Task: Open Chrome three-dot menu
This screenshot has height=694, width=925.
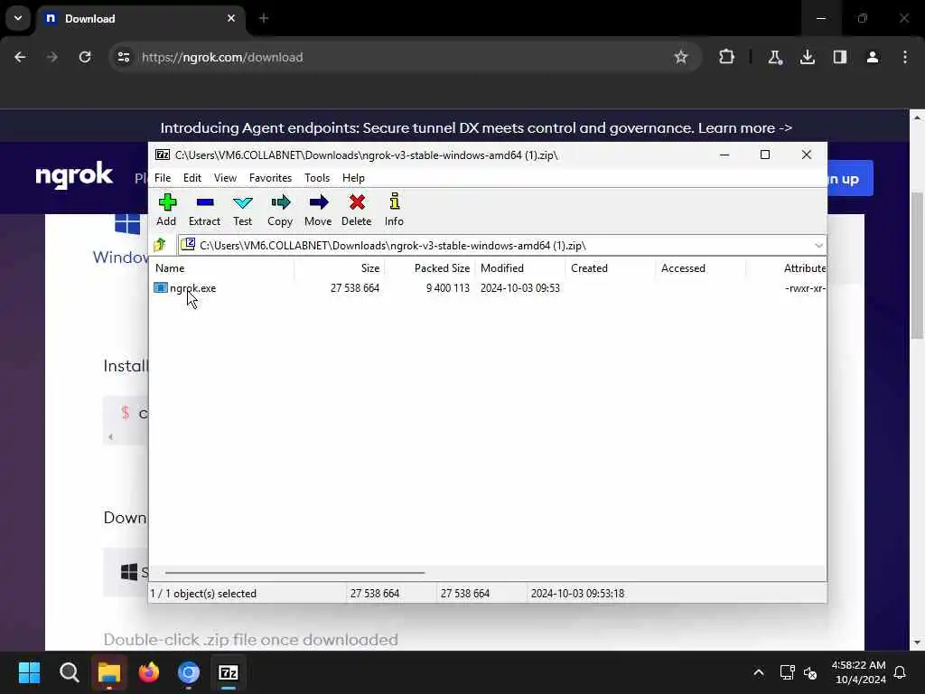Action: pos(905,57)
